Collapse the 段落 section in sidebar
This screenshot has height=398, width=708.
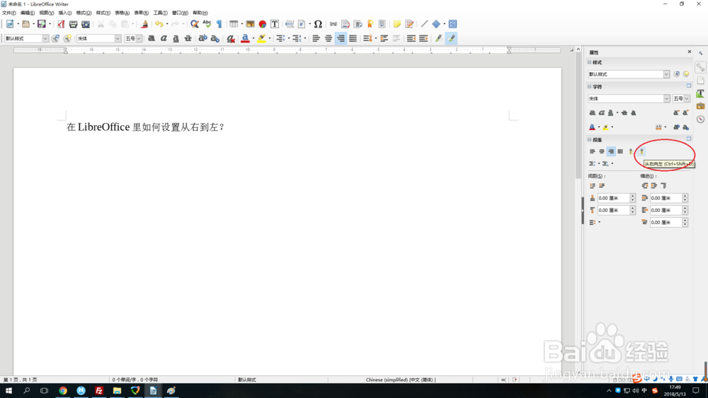pos(589,139)
